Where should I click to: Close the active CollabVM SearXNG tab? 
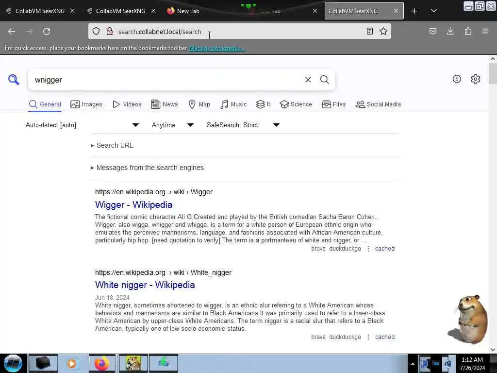[x=396, y=11]
